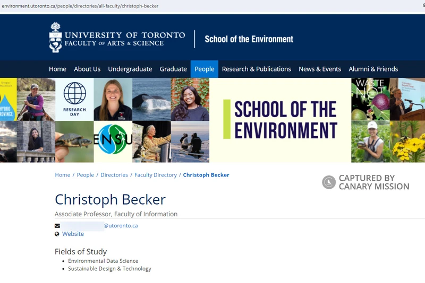Click Environmental Data Science list item
Screen dimensions: 425x283
103,261
